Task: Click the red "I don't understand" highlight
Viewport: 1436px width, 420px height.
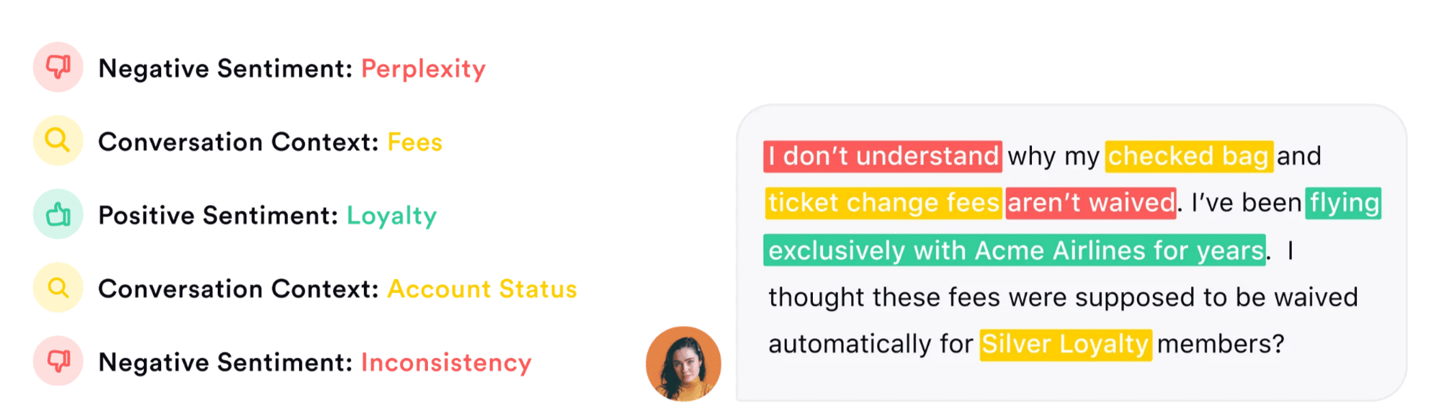Action: tap(882, 156)
